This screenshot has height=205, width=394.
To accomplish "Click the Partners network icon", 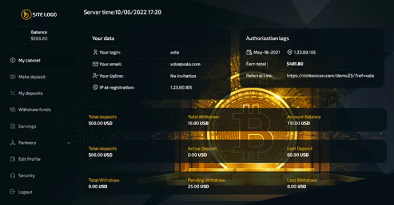I will pyautogui.click(x=13, y=143).
